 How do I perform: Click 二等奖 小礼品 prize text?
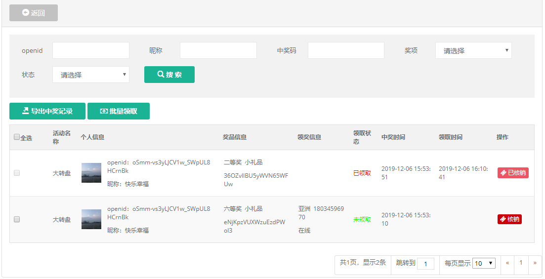(243, 162)
